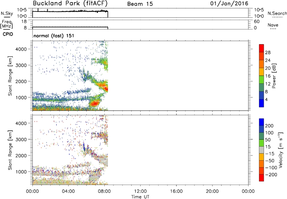The height and width of the screenshot is (199, 287).
Task: Click the '4000' tick of the power panel
Action: pos(21,49)
